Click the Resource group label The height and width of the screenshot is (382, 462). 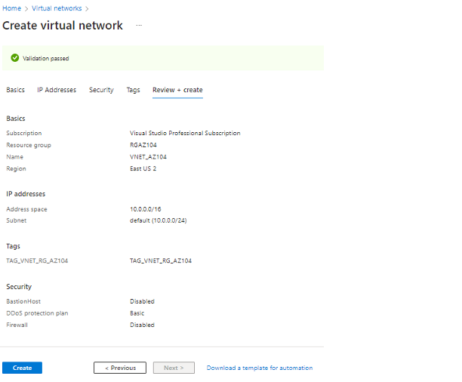pyautogui.click(x=29, y=145)
